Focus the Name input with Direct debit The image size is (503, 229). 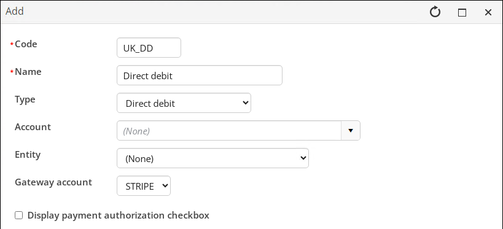[200, 76]
